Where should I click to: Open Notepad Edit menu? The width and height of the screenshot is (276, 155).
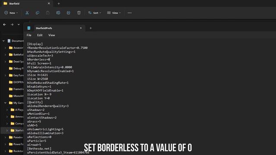tap(40, 35)
